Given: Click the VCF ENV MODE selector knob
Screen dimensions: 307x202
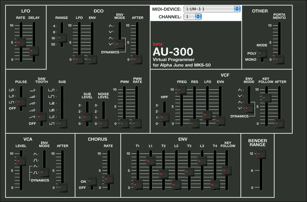Looking at the screenshot, I should coord(249,108).
